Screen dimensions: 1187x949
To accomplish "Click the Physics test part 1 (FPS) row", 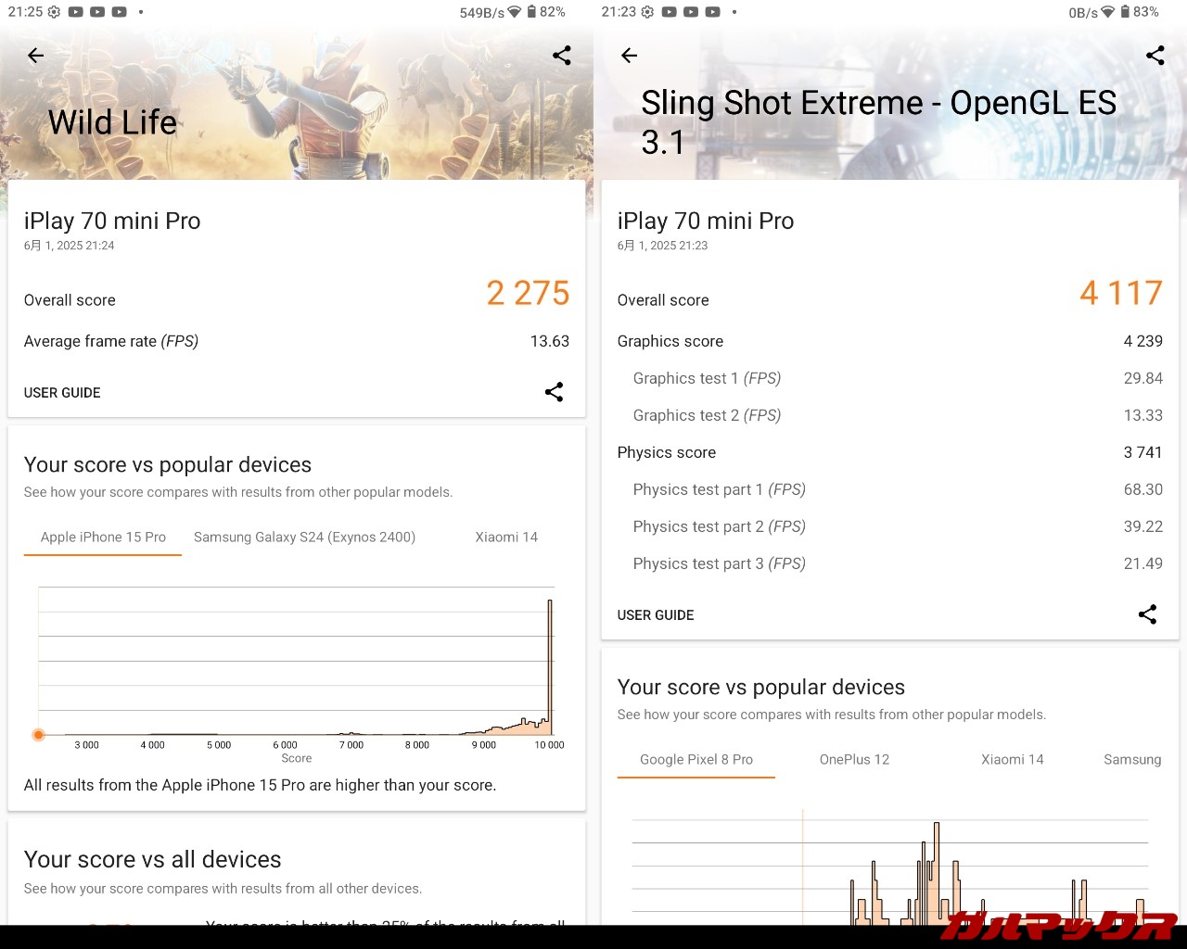I will click(x=890, y=489).
